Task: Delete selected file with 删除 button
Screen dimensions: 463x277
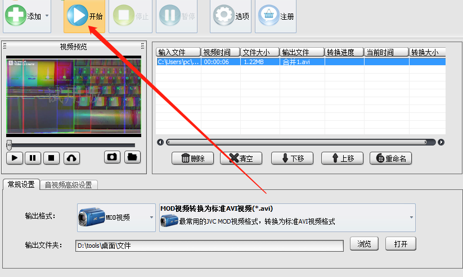Action: [192, 158]
